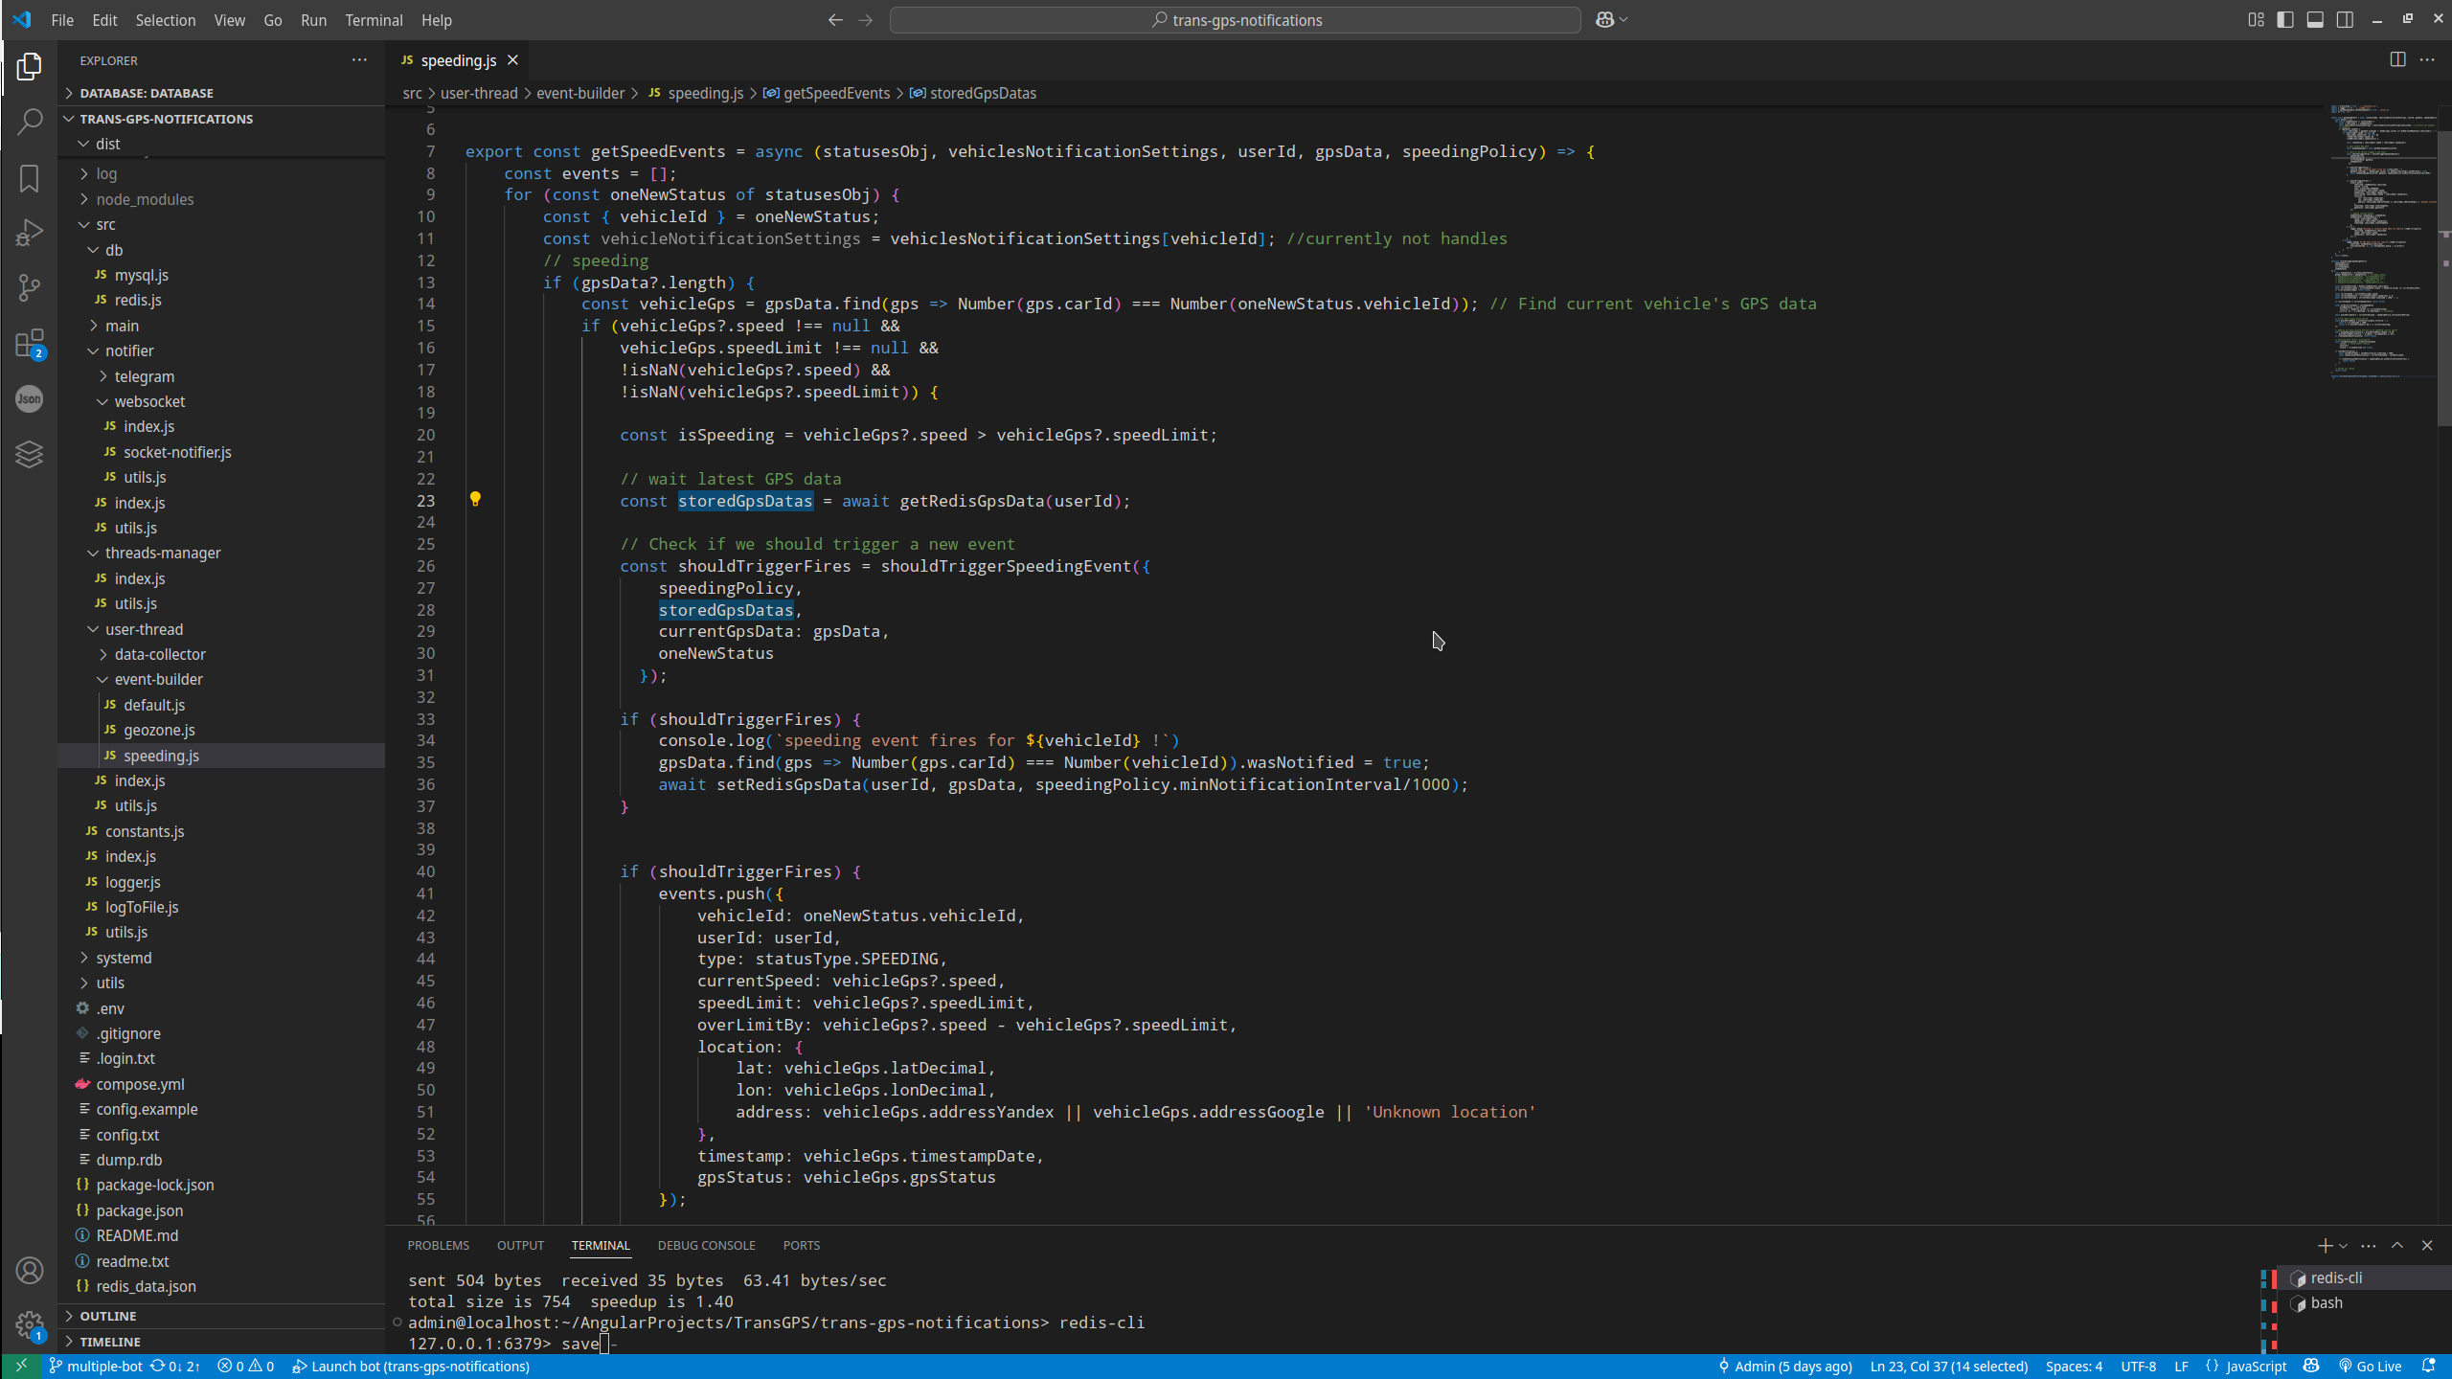Open the Search view in activity bar
Viewport: 2452px width, 1379px height.
(30, 122)
